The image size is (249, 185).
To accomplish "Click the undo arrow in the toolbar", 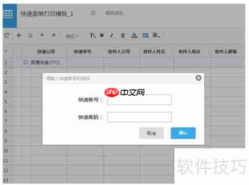I will pos(42,35).
